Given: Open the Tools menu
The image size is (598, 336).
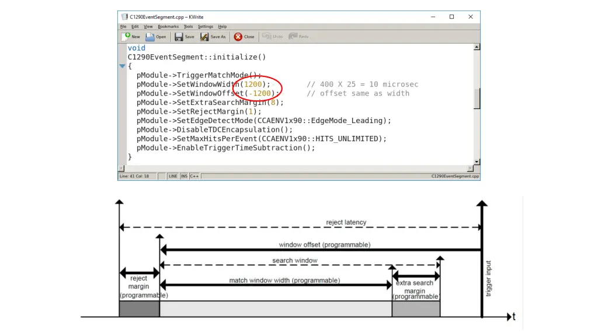Looking at the screenshot, I should coord(188,26).
